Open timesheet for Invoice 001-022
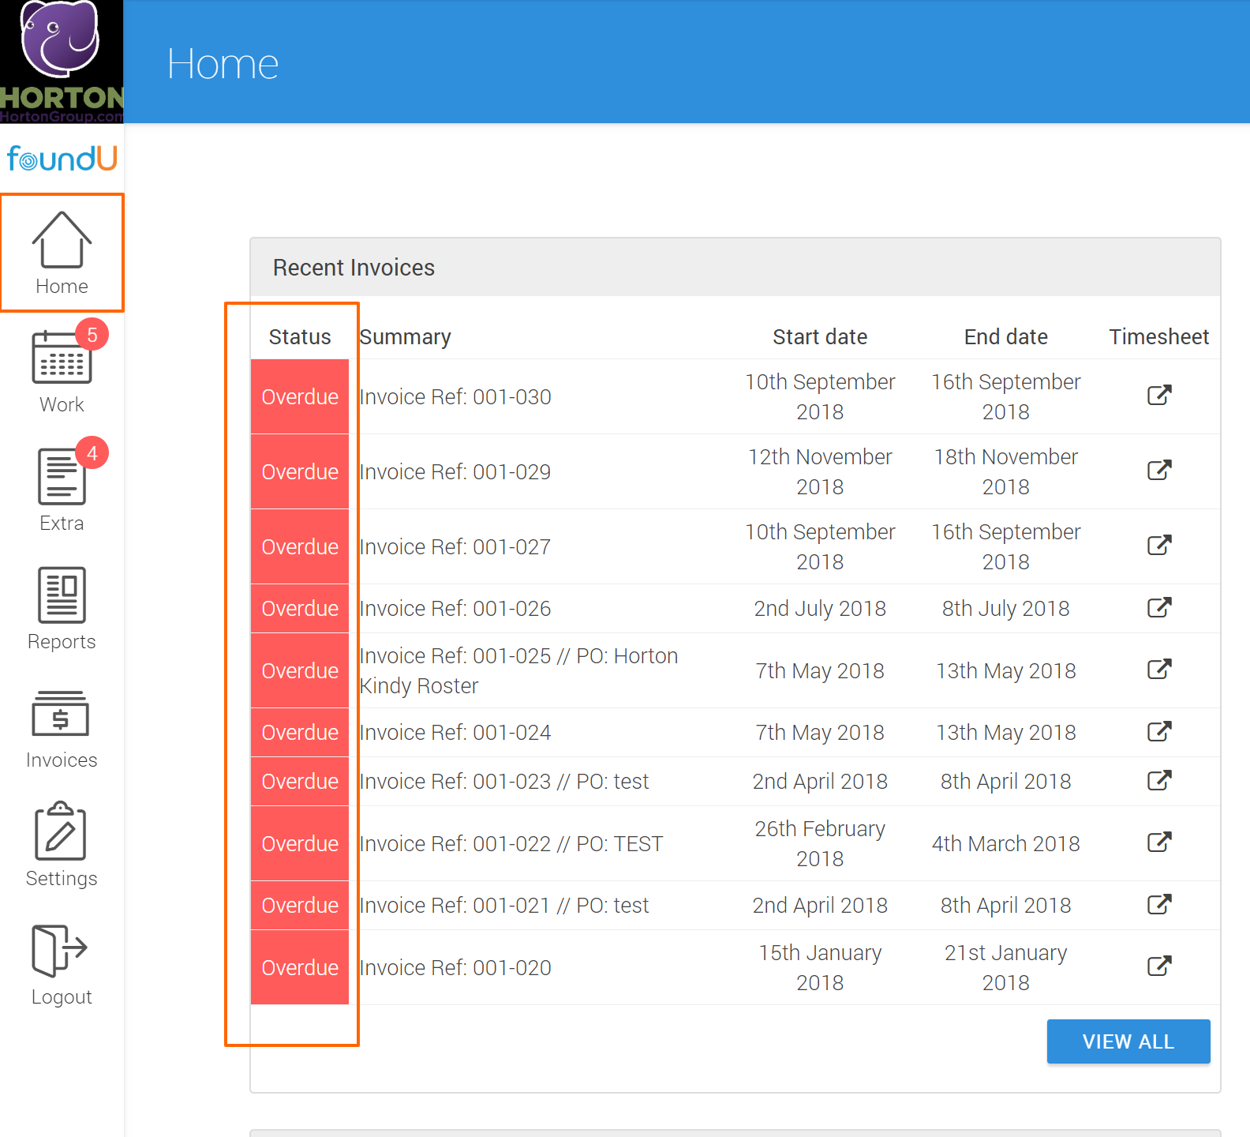The height and width of the screenshot is (1137, 1250). (x=1158, y=842)
